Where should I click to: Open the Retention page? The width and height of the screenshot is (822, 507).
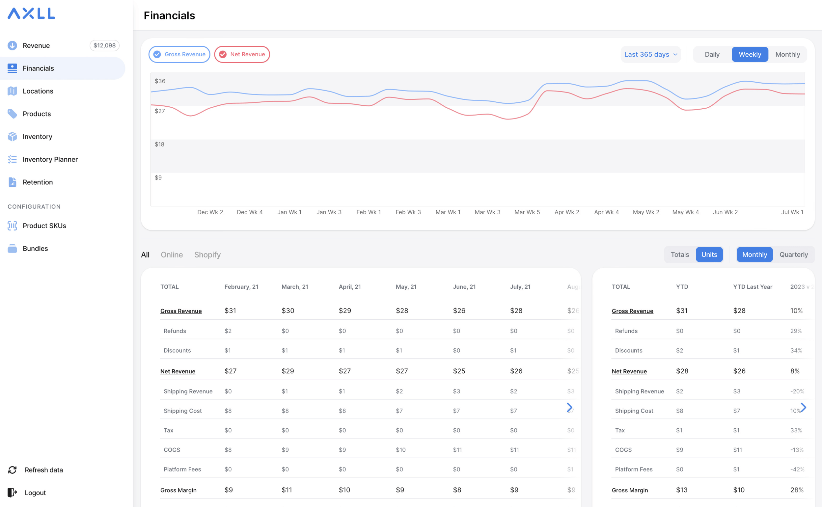63,182
